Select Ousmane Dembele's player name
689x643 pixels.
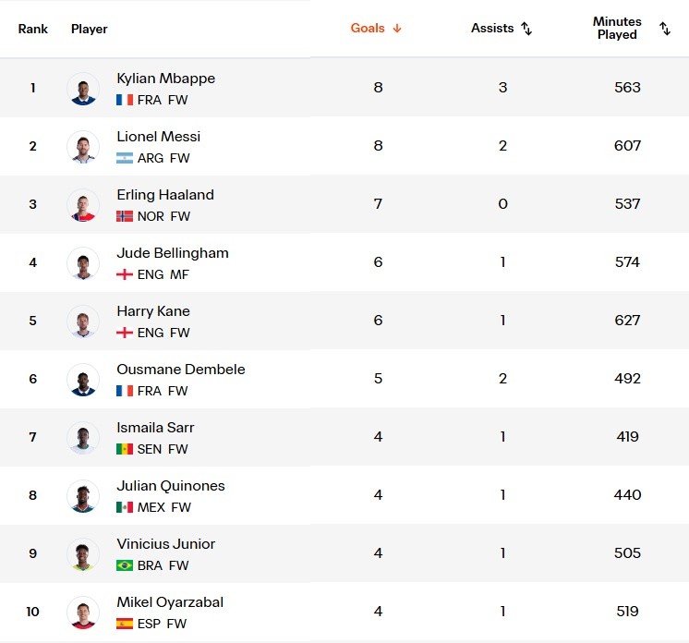tap(181, 370)
